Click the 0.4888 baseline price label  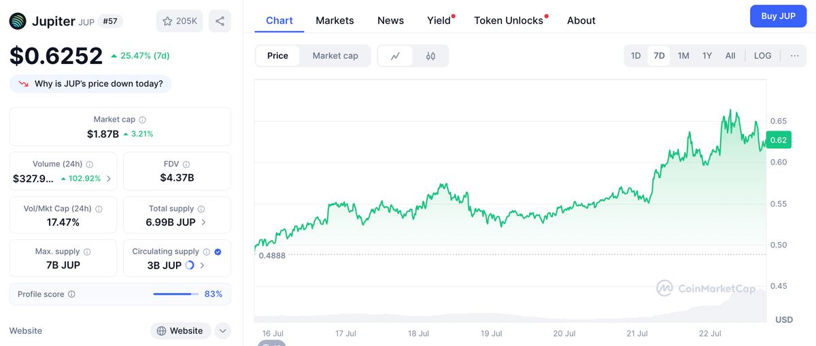point(272,256)
